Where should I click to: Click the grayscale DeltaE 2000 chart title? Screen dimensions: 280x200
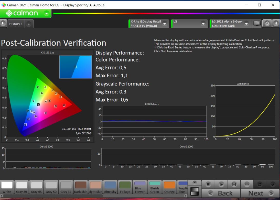point(186,146)
